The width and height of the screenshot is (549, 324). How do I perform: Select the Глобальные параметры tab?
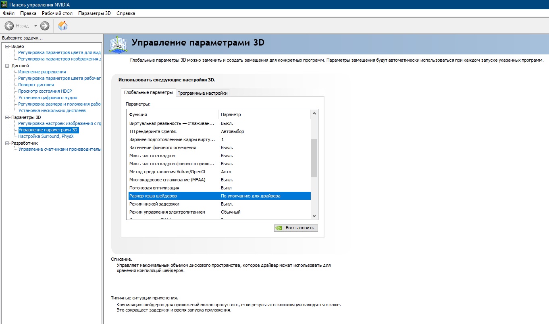pyautogui.click(x=148, y=92)
